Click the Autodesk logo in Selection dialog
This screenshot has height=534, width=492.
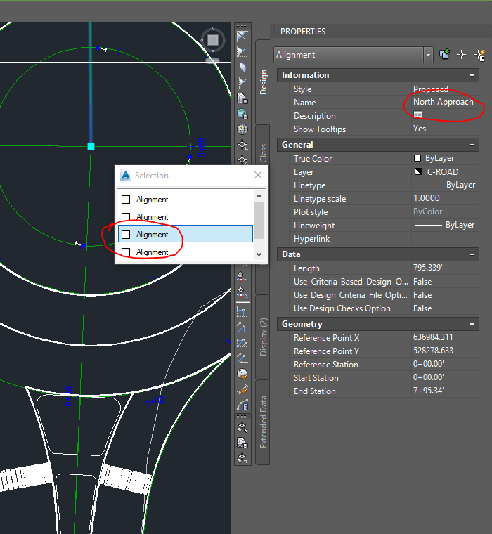(x=126, y=175)
